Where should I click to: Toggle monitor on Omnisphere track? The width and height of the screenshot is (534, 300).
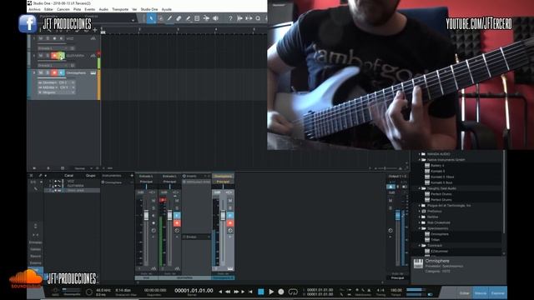[61, 72]
